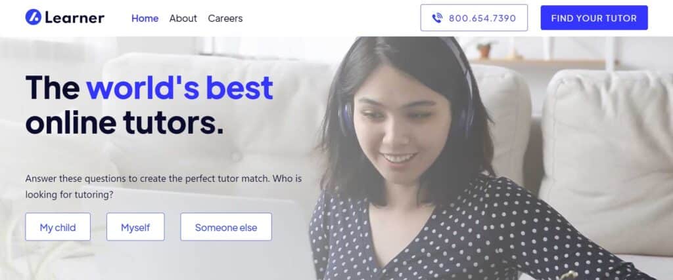Image resolution: width=673 pixels, height=280 pixels.
Task: Click the potted plant on the shelf
Action: (x=484, y=49)
